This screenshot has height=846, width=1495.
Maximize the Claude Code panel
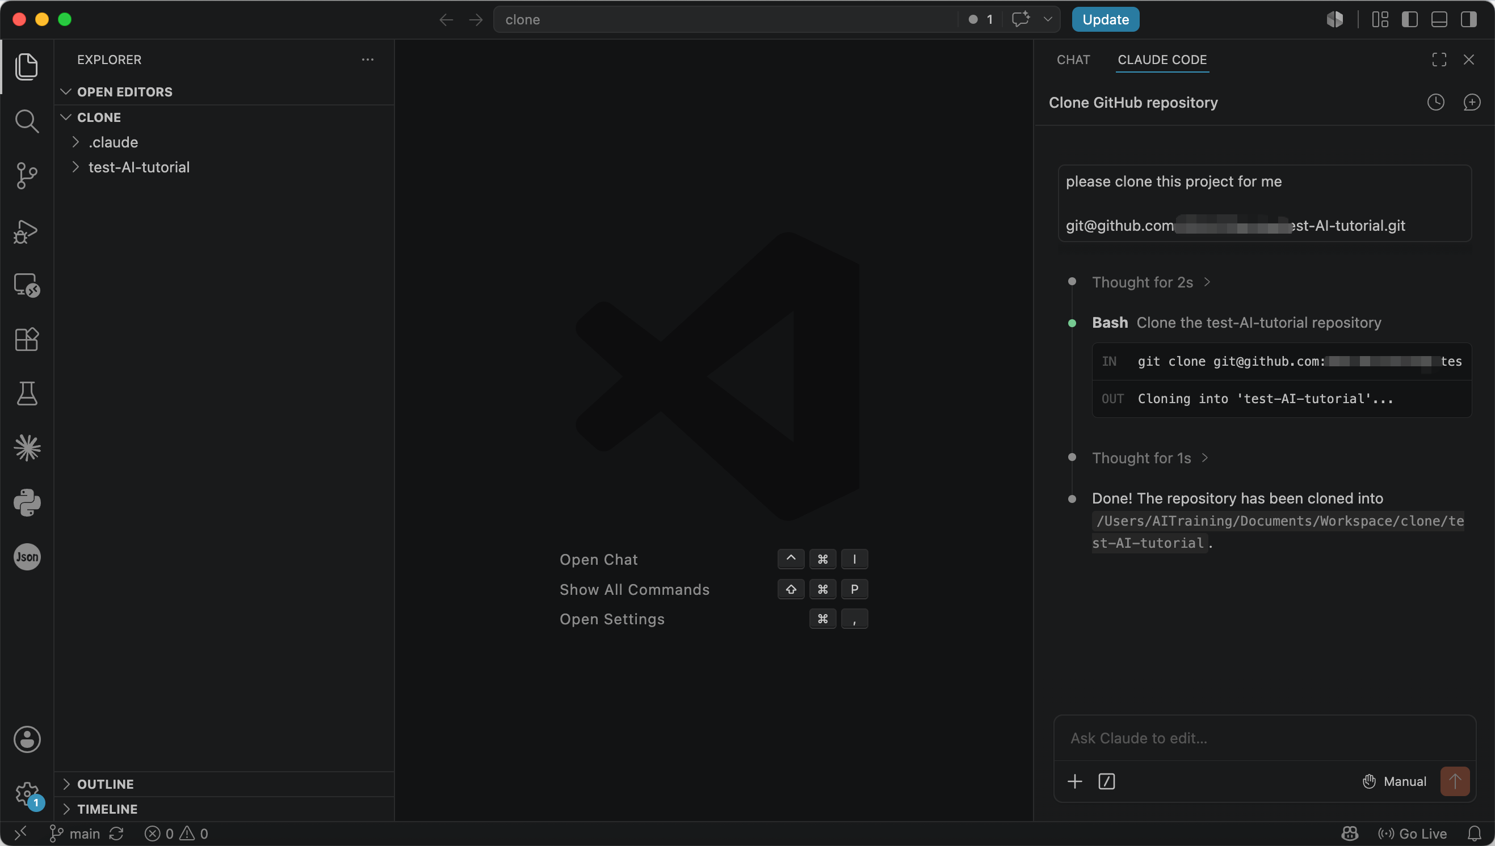coord(1439,60)
